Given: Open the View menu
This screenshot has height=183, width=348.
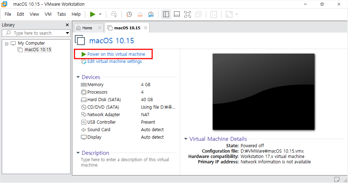Looking at the screenshot, I should point(34,14).
